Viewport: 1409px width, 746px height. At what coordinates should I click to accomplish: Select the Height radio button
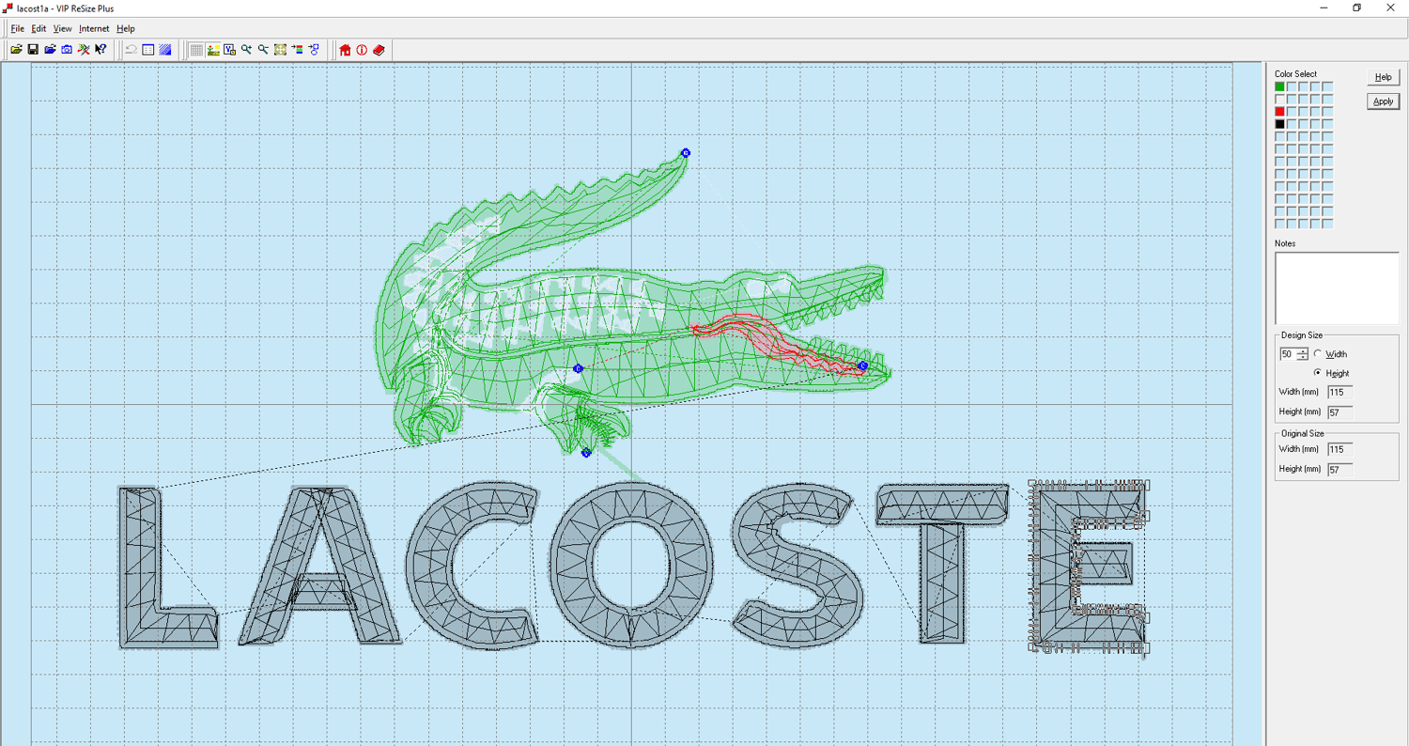click(x=1318, y=373)
